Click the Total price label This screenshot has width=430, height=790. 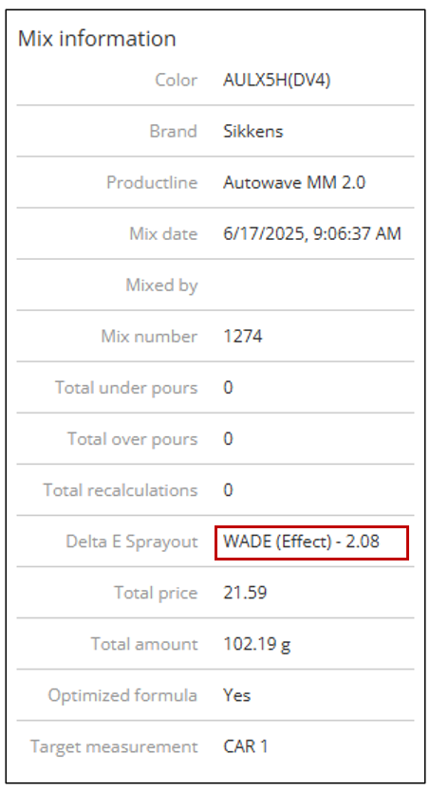click(156, 593)
